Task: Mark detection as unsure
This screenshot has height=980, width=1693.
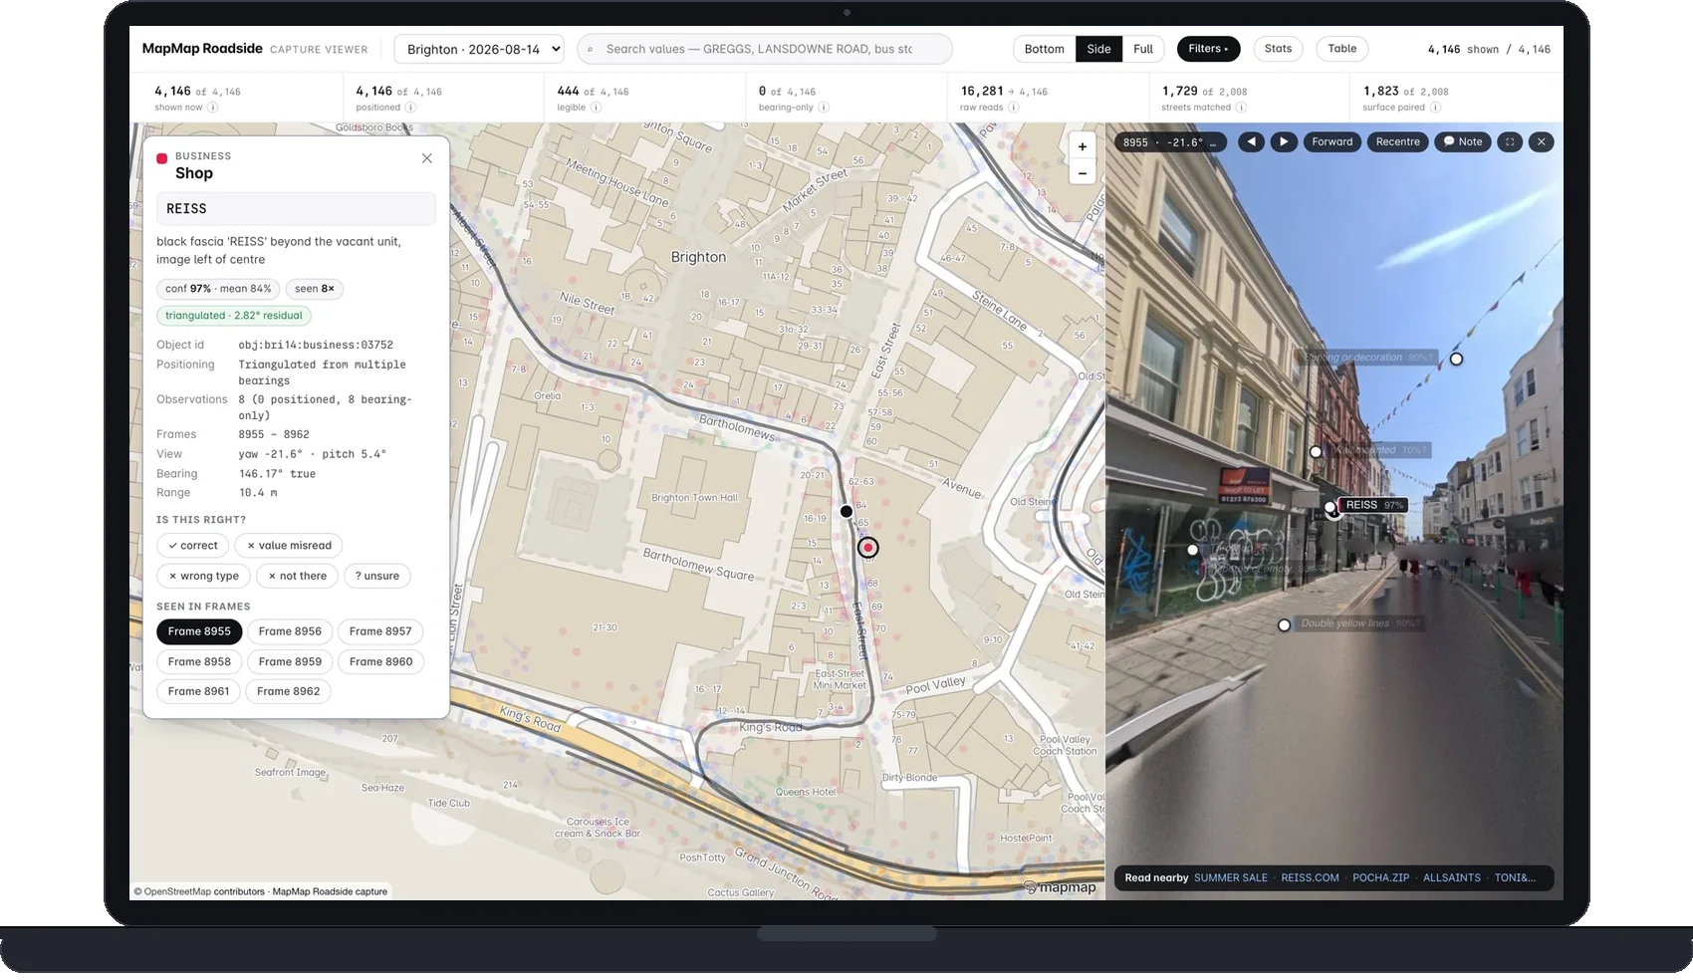Action: point(377,576)
